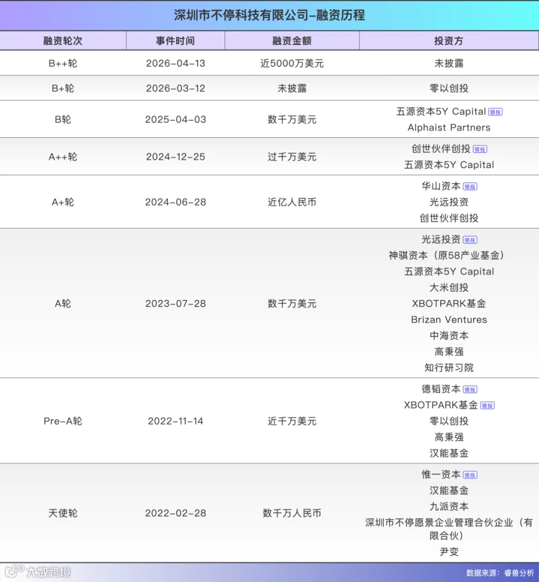Click 五源资本5Y Capital in the A轮 row

[449, 271]
